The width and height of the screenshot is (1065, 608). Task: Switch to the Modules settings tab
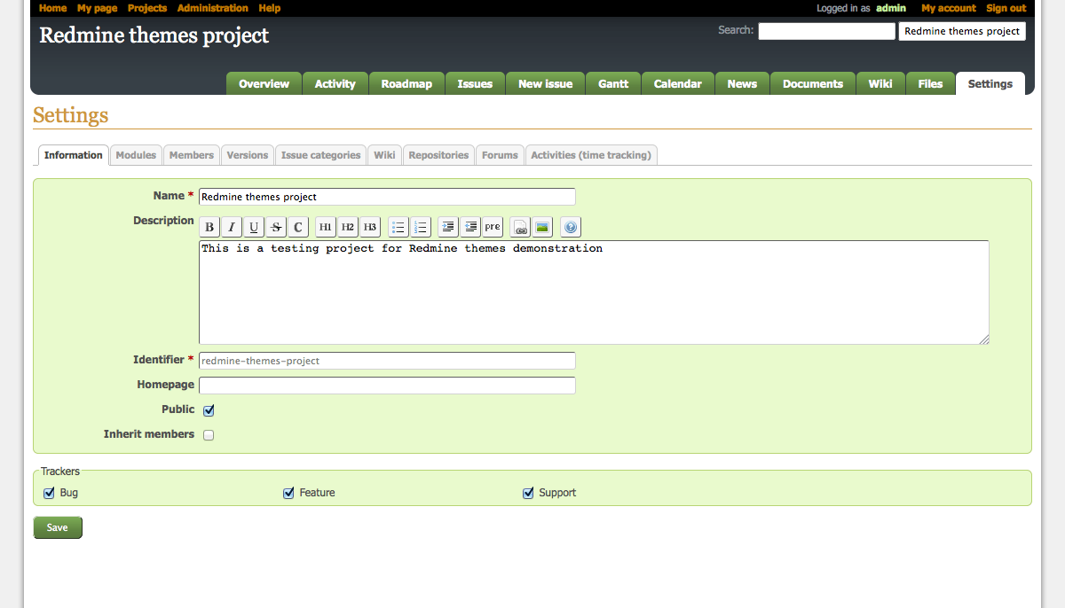(x=136, y=155)
